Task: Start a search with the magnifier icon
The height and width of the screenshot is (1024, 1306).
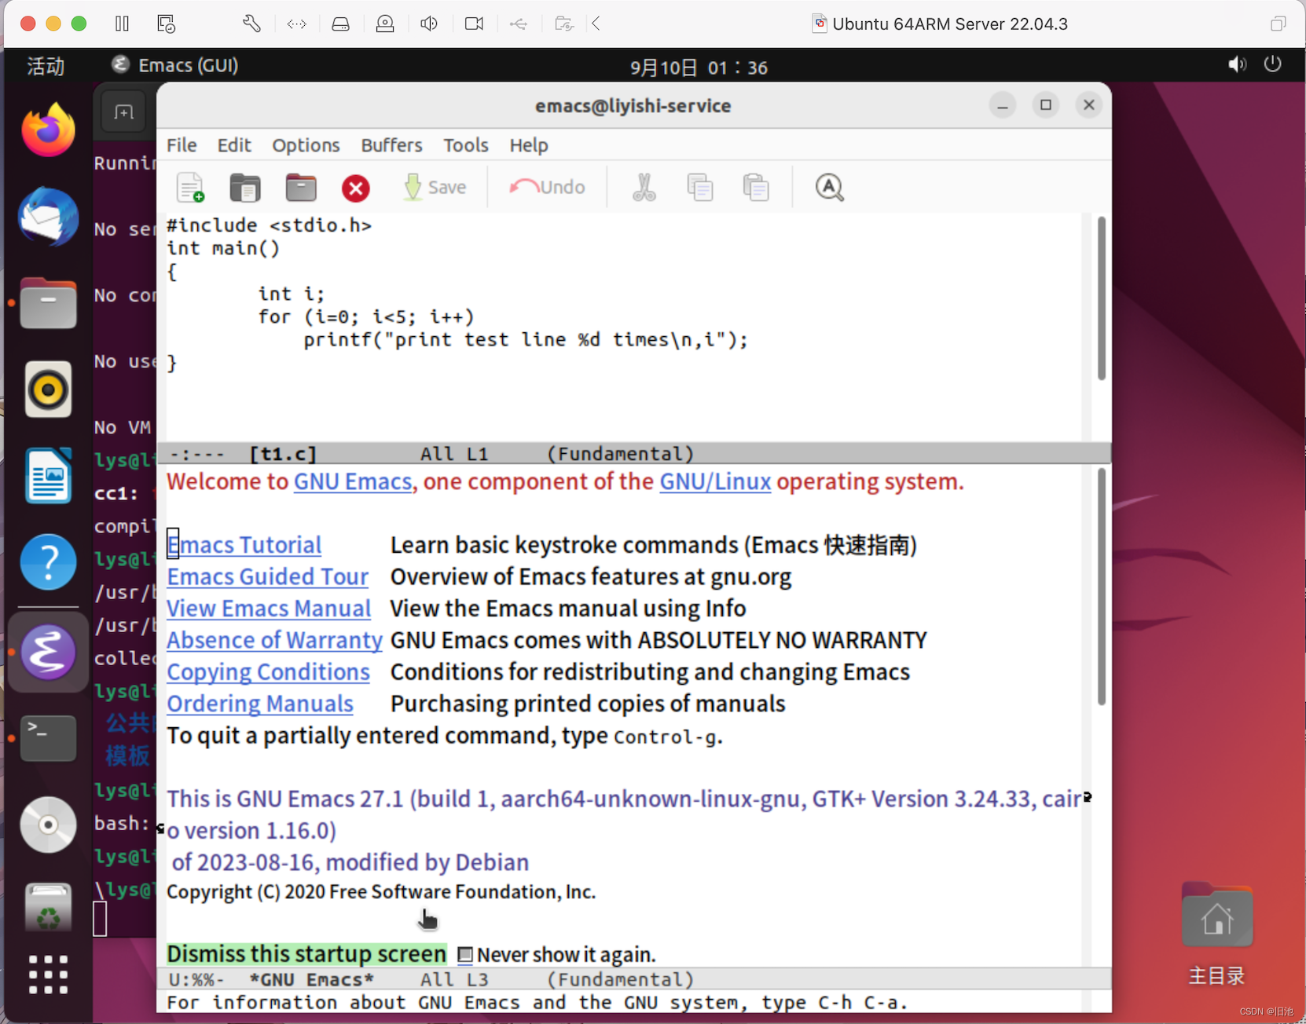Action: click(x=829, y=188)
